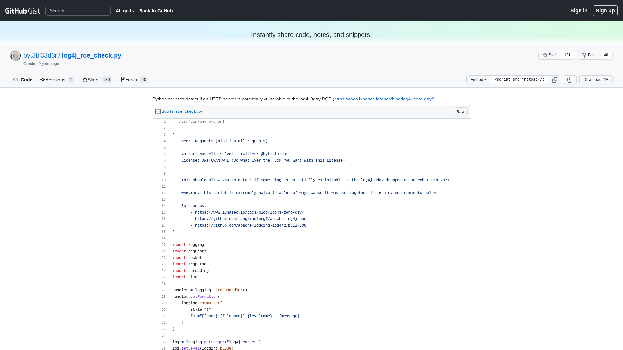Click the 'style="{",' code line

point(202,310)
